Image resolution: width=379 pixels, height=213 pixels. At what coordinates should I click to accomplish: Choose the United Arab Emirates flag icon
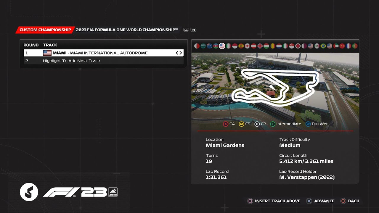click(x=336, y=46)
